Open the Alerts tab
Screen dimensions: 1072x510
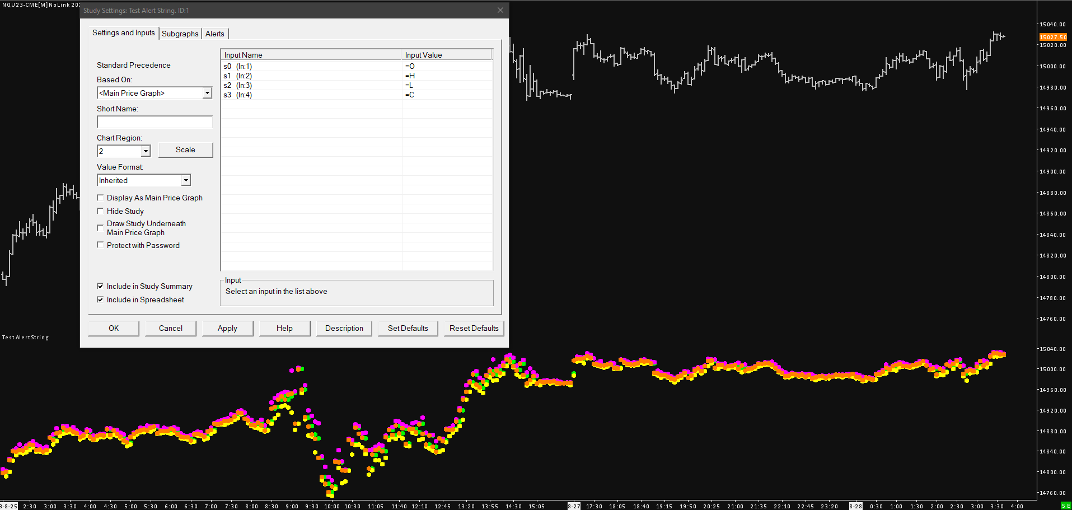point(215,34)
